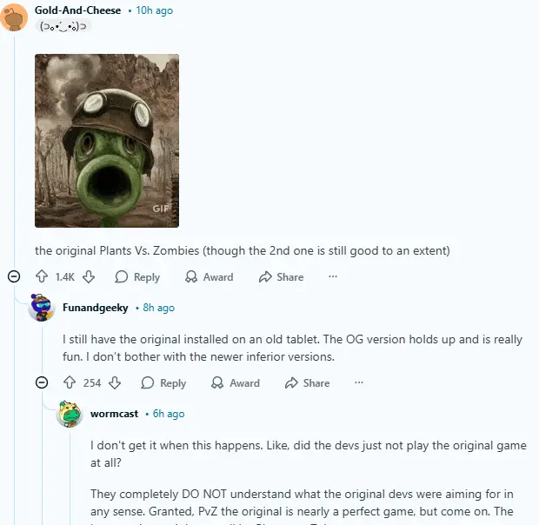Upvote Funandgeeky's comment
This screenshot has width=539, height=525.
(x=70, y=382)
